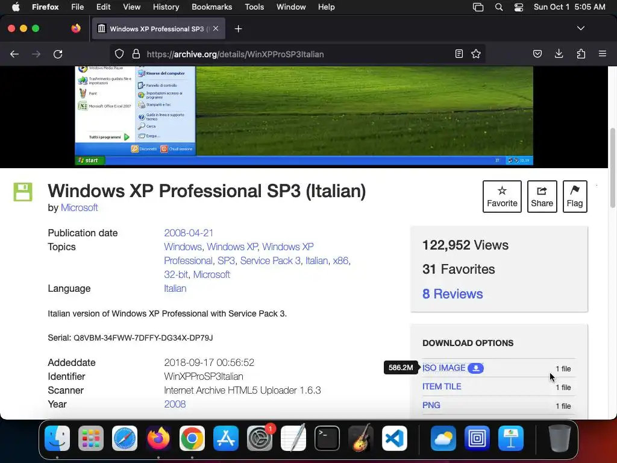This screenshot has width=617, height=463.
Task: Open the cloud weather app in Dock
Action: [443, 438]
